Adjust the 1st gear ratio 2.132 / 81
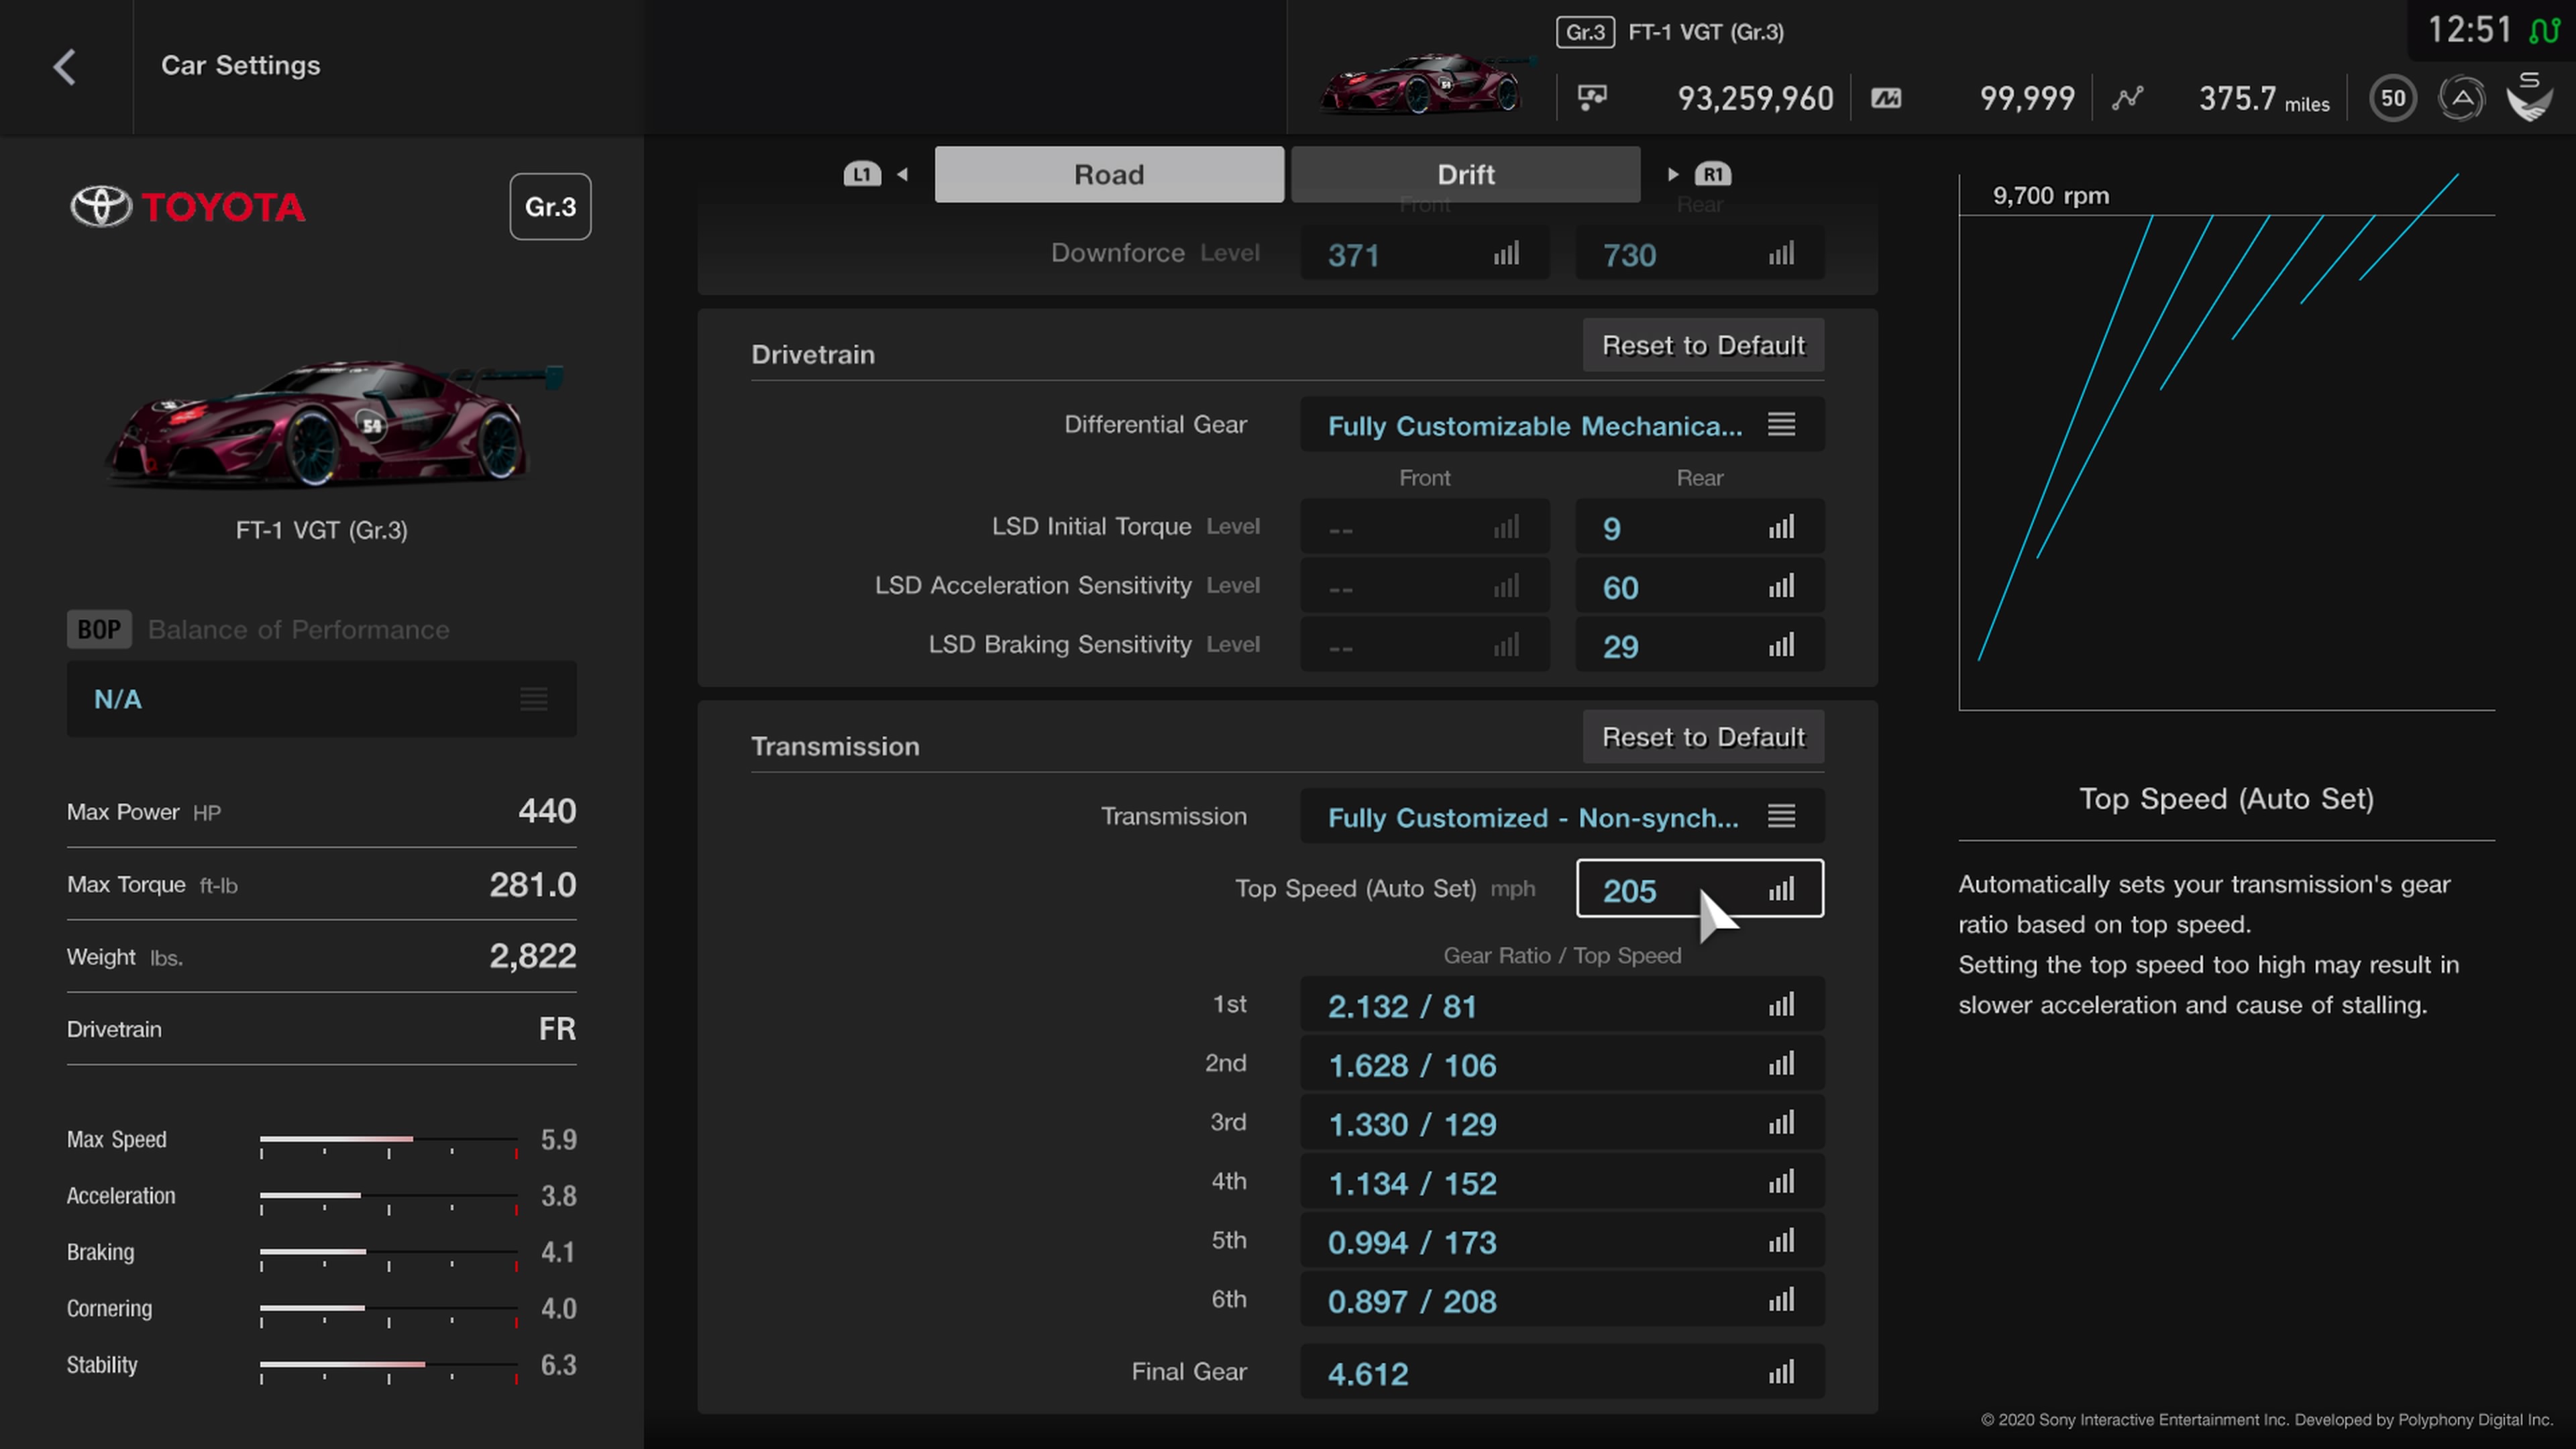 click(1562, 1004)
